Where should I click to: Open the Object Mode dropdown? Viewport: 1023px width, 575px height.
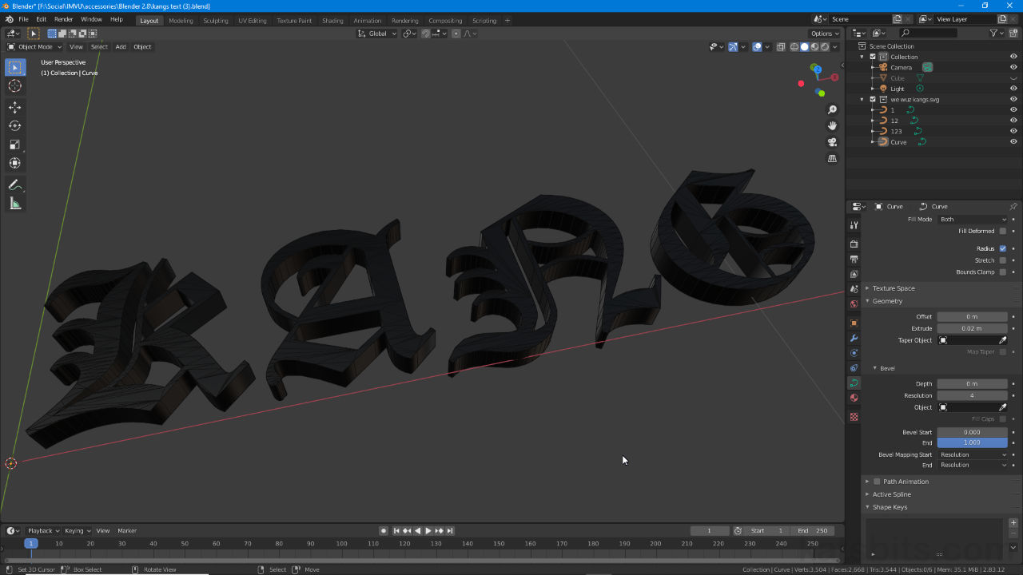tap(34, 47)
